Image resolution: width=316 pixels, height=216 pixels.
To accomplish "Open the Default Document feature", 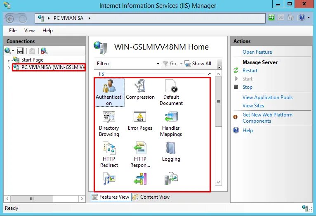I will click(171, 93).
